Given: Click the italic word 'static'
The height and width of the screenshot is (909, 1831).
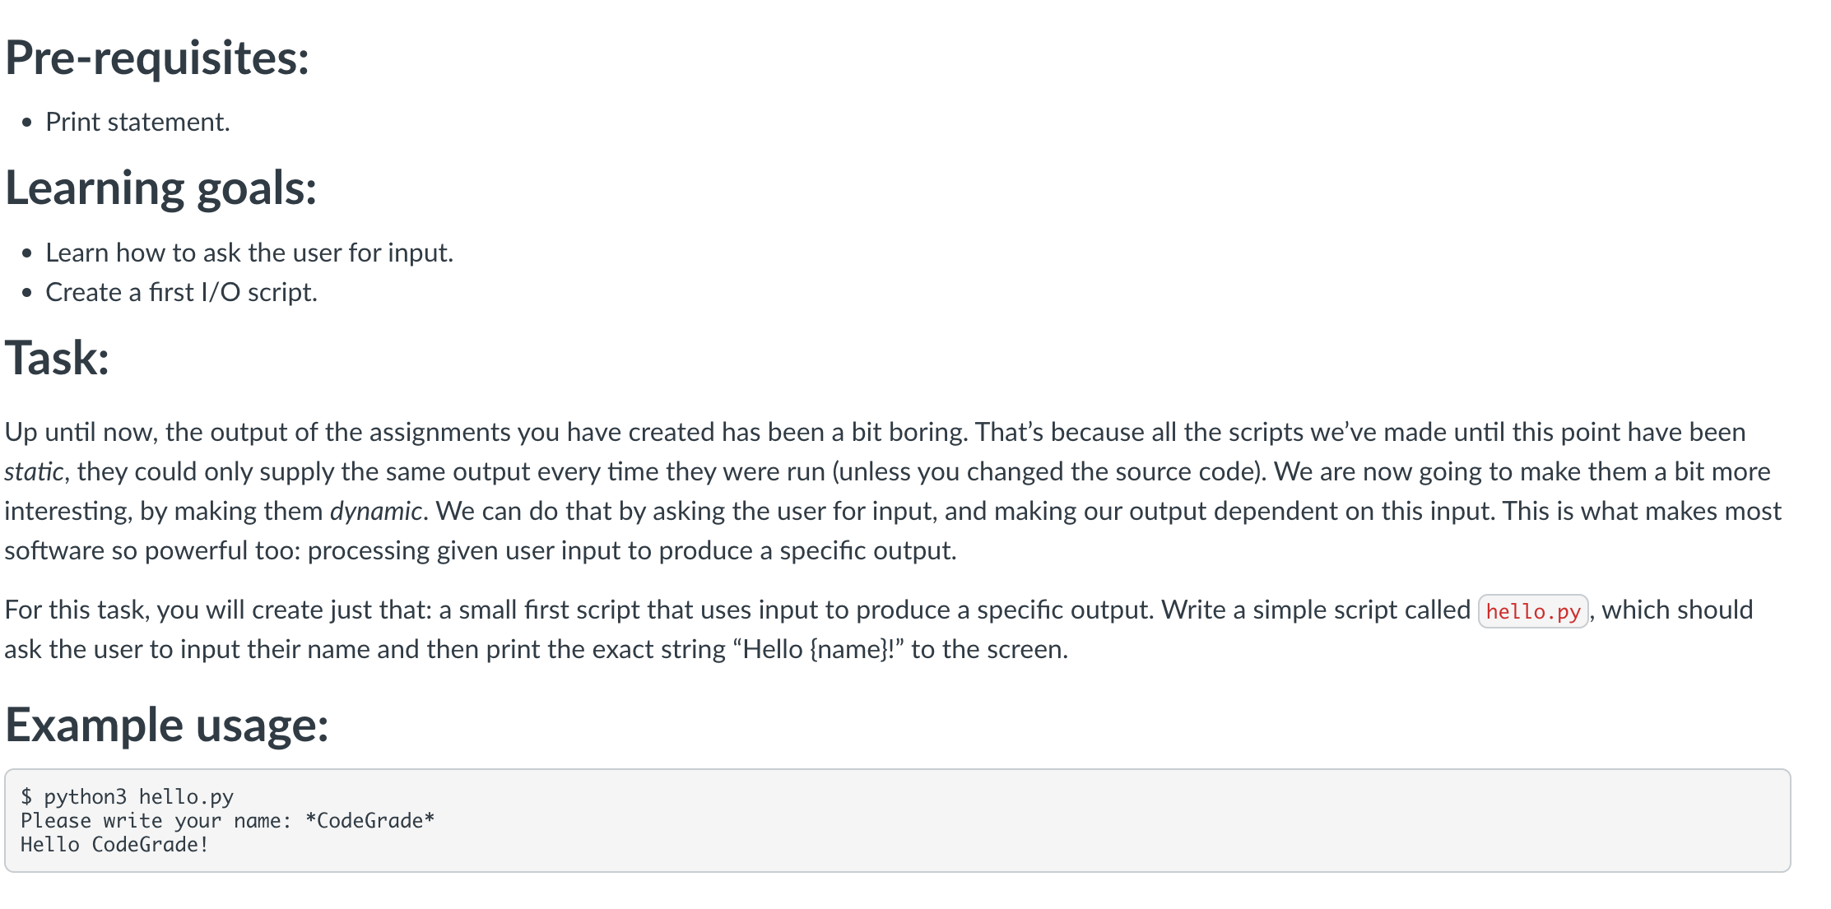Looking at the screenshot, I should [x=34, y=471].
